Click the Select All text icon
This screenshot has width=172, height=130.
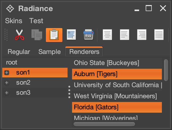(71, 35)
